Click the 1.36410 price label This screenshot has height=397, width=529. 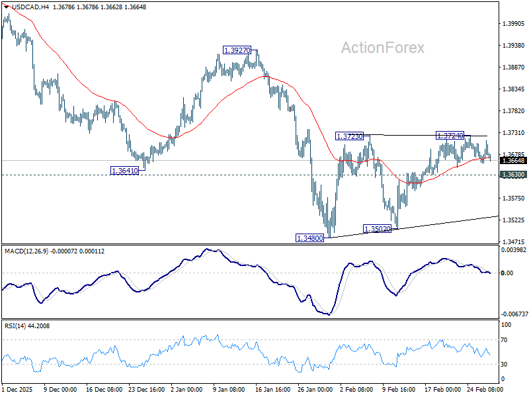point(125,171)
